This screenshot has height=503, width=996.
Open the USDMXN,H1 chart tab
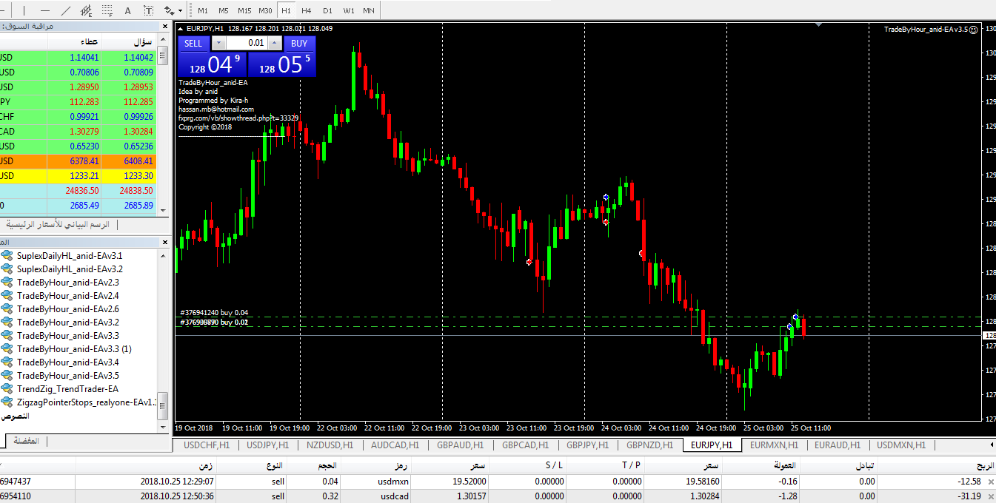tap(901, 445)
